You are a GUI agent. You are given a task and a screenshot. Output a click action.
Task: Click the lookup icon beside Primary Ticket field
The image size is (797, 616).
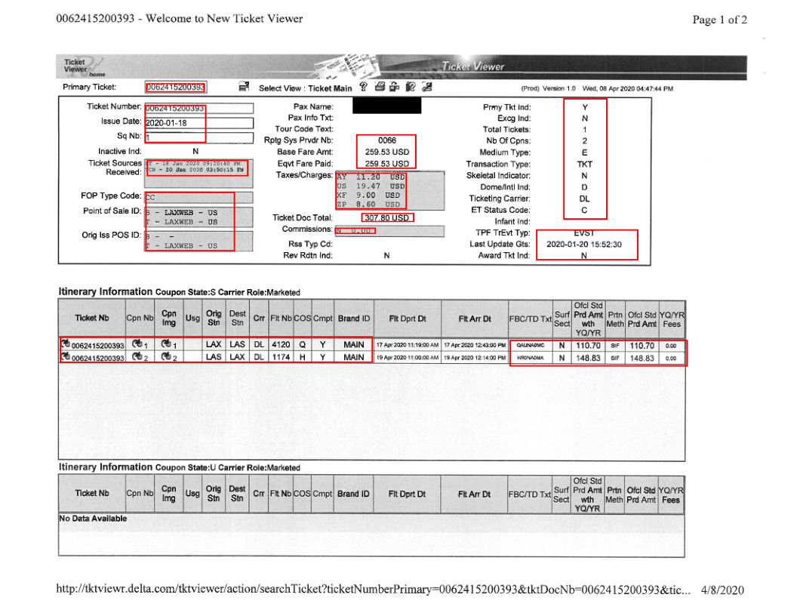[243, 88]
